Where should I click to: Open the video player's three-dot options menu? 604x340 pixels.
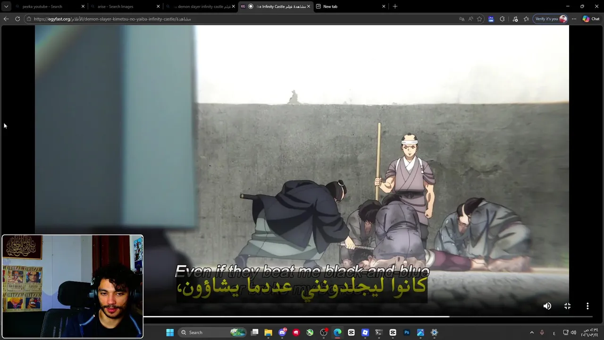[x=587, y=306]
